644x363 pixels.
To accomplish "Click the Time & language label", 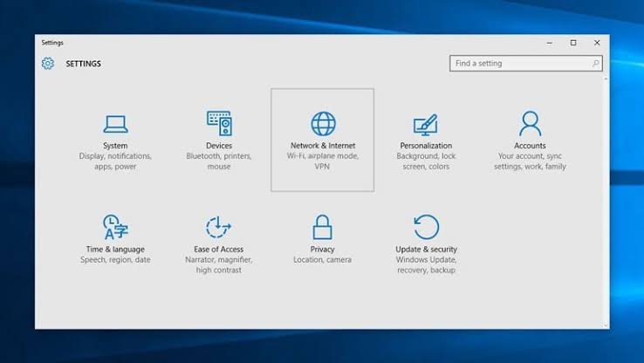I will [115, 250].
